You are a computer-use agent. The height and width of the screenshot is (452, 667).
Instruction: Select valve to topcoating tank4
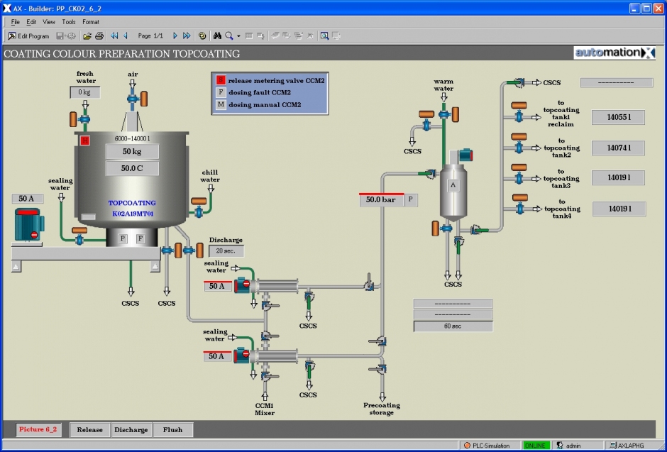(520, 209)
